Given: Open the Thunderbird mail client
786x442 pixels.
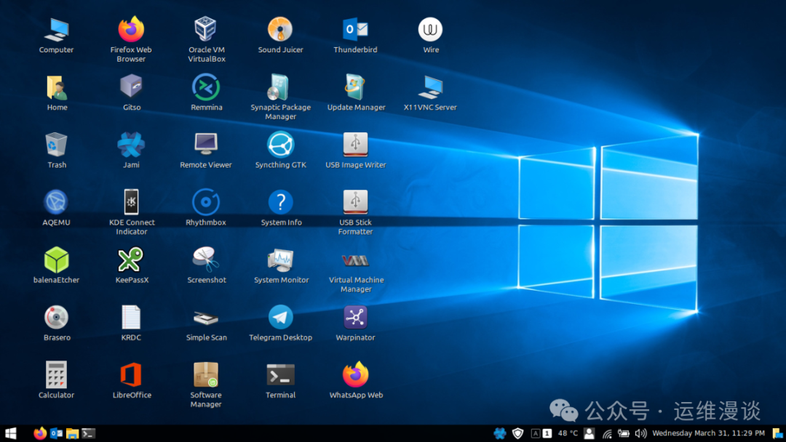Looking at the screenshot, I should (x=355, y=32).
